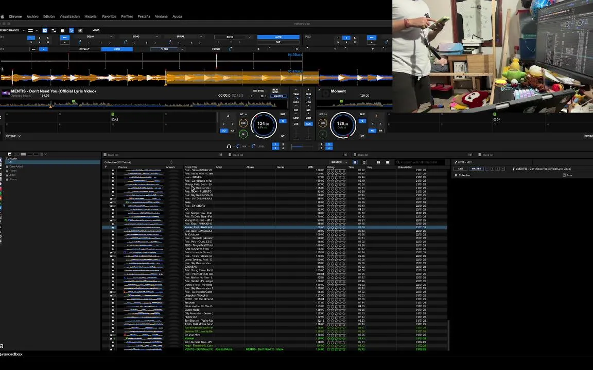
Task: Sort by BPM column header
Action: (x=310, y=167)
